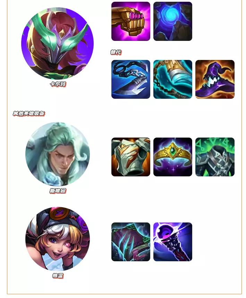
Task: Click the 卡尔玛 name label
Action: pos(58,84)
